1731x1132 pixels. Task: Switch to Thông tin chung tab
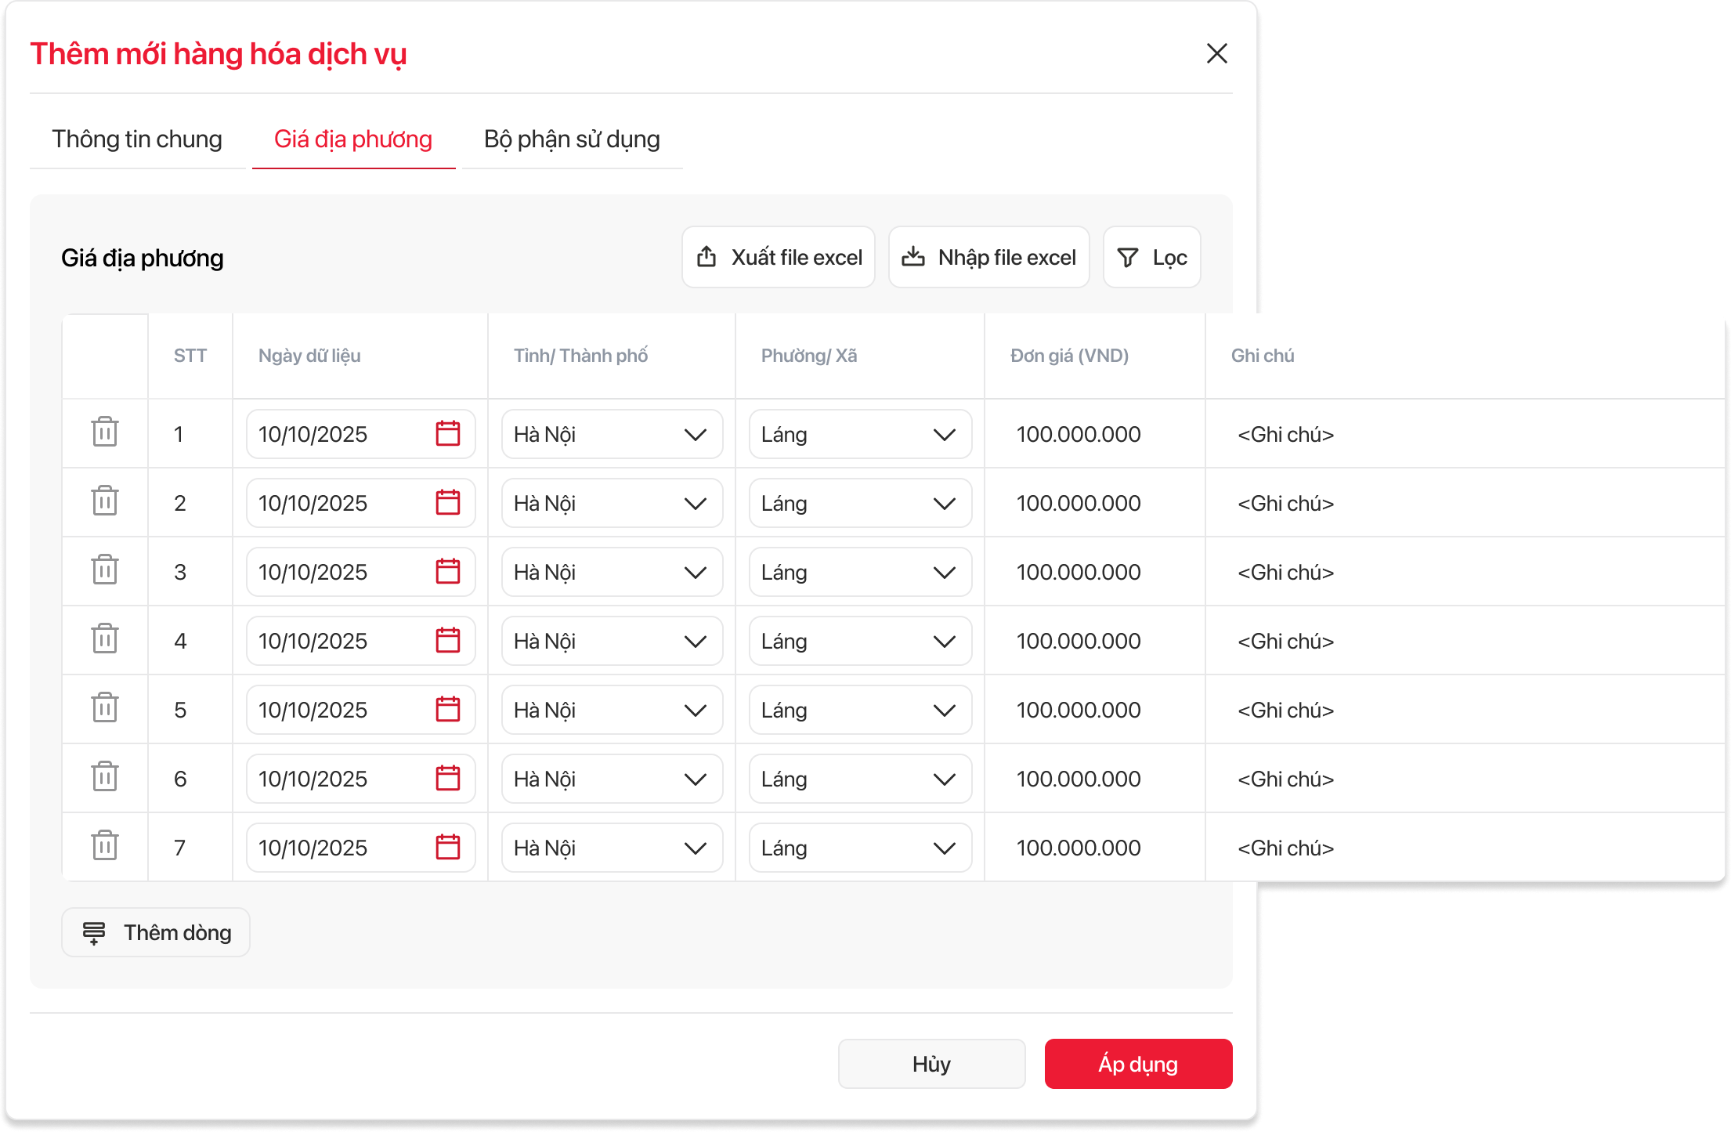coord(137,139)
